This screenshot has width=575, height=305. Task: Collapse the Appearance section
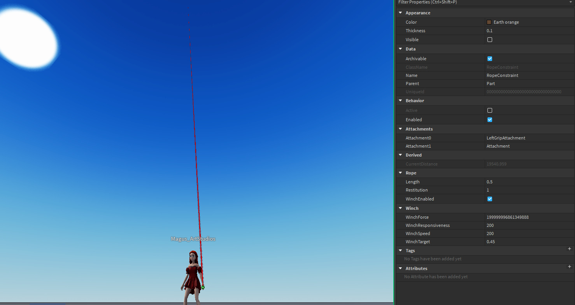coord(400,12)
